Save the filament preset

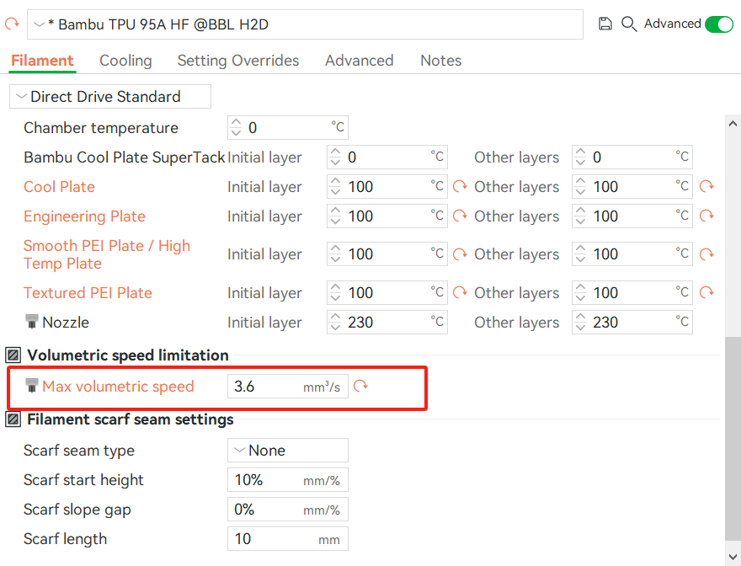605,24
